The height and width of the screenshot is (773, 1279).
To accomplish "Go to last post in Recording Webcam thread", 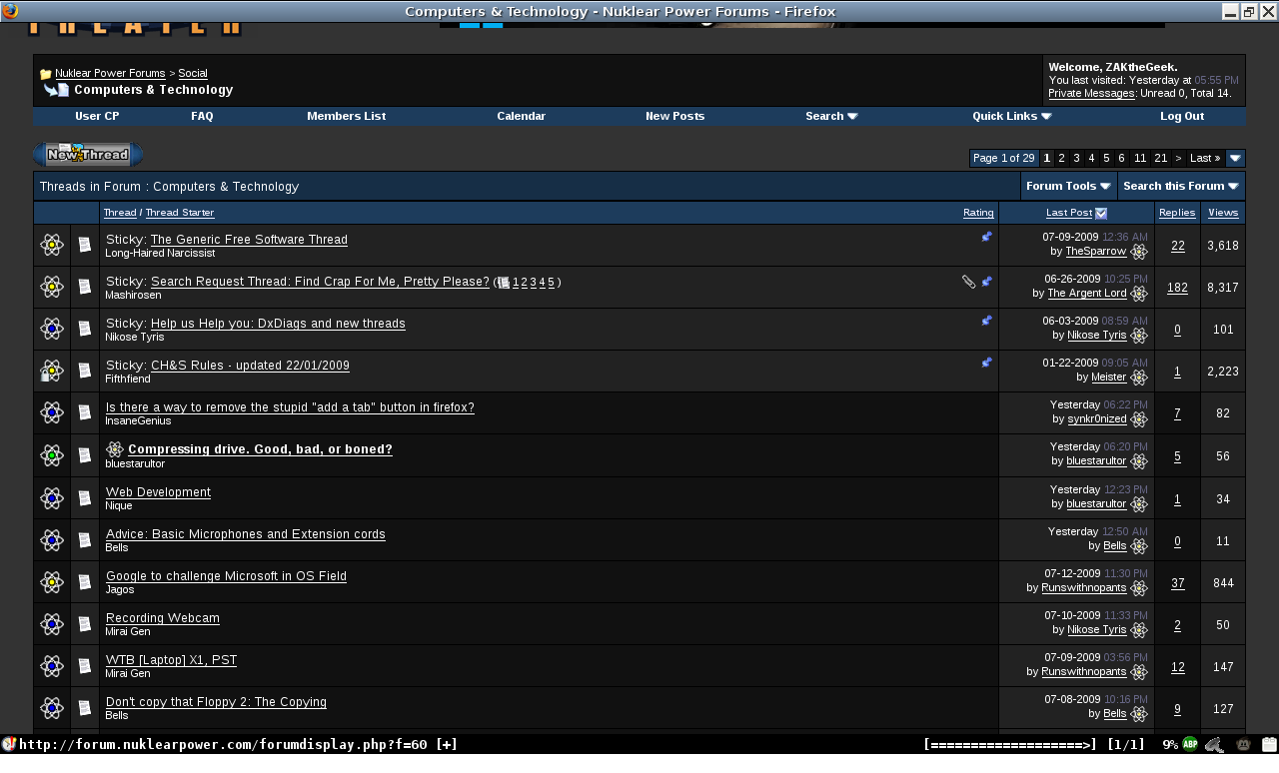I will tap(1139, 630).
